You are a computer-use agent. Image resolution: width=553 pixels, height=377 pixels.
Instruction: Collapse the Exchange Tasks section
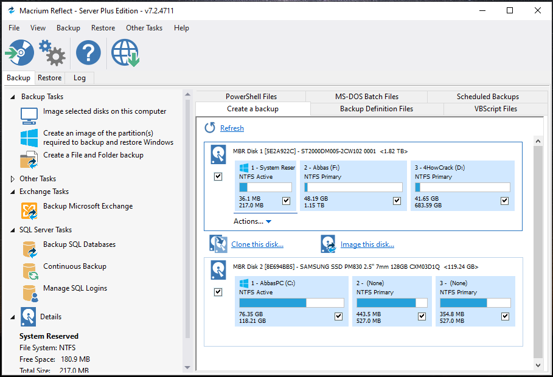(13, 192)
